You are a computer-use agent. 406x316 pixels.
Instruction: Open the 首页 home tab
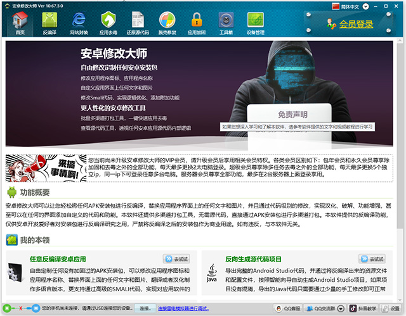tap(20, 23)
